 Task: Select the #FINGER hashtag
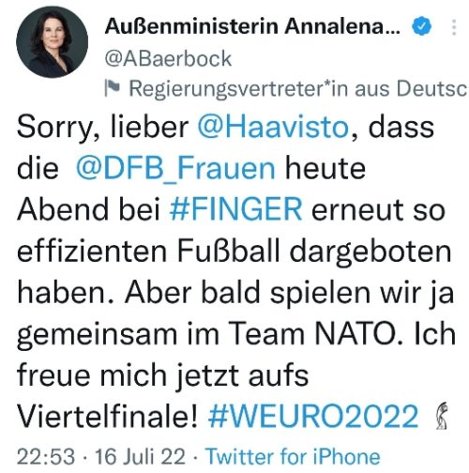coord(235,209)
